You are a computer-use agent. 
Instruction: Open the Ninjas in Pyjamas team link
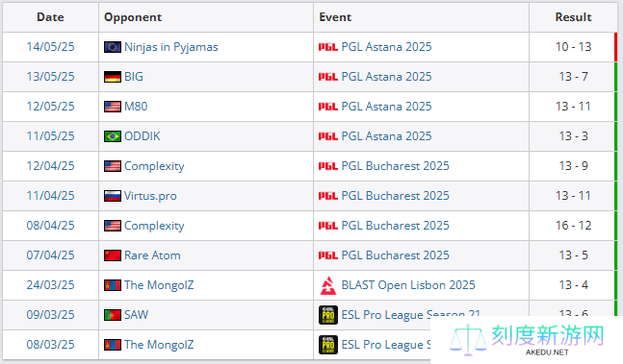(171, 47)
